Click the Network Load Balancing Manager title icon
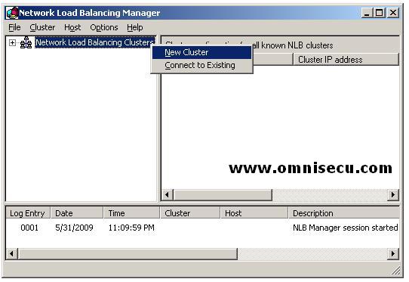This screenshot has width=409, height=282. pos(12,13)
